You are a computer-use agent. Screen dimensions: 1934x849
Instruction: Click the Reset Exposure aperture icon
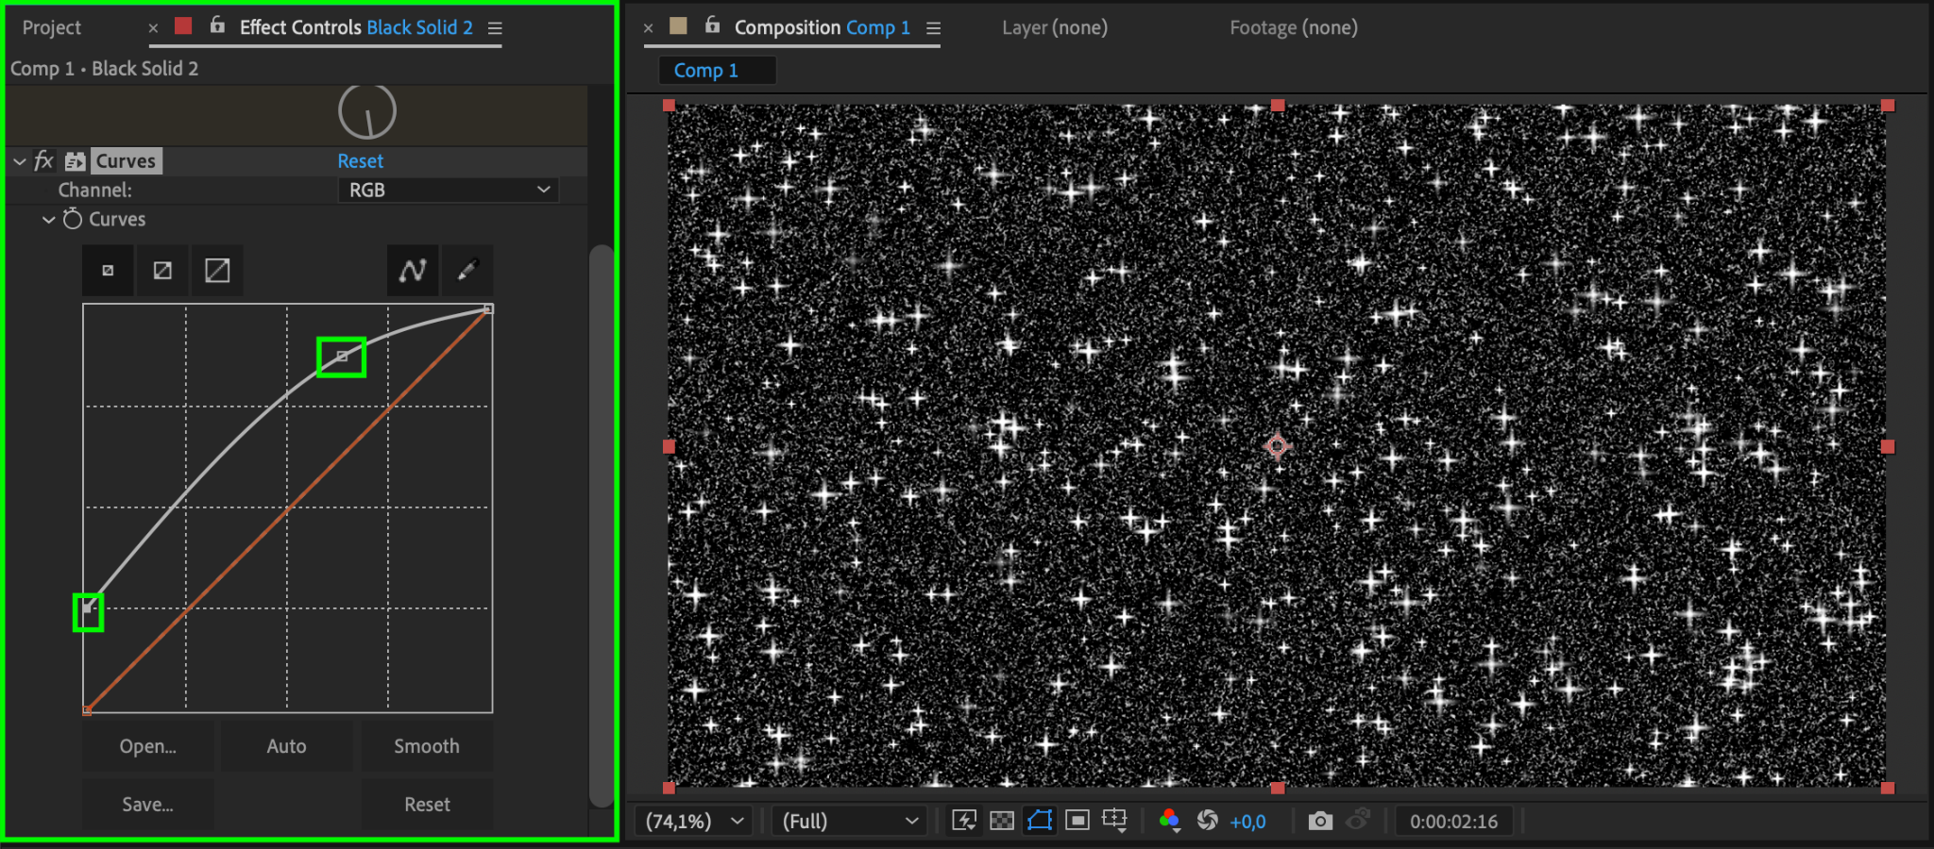click(x=1208, y=821)
